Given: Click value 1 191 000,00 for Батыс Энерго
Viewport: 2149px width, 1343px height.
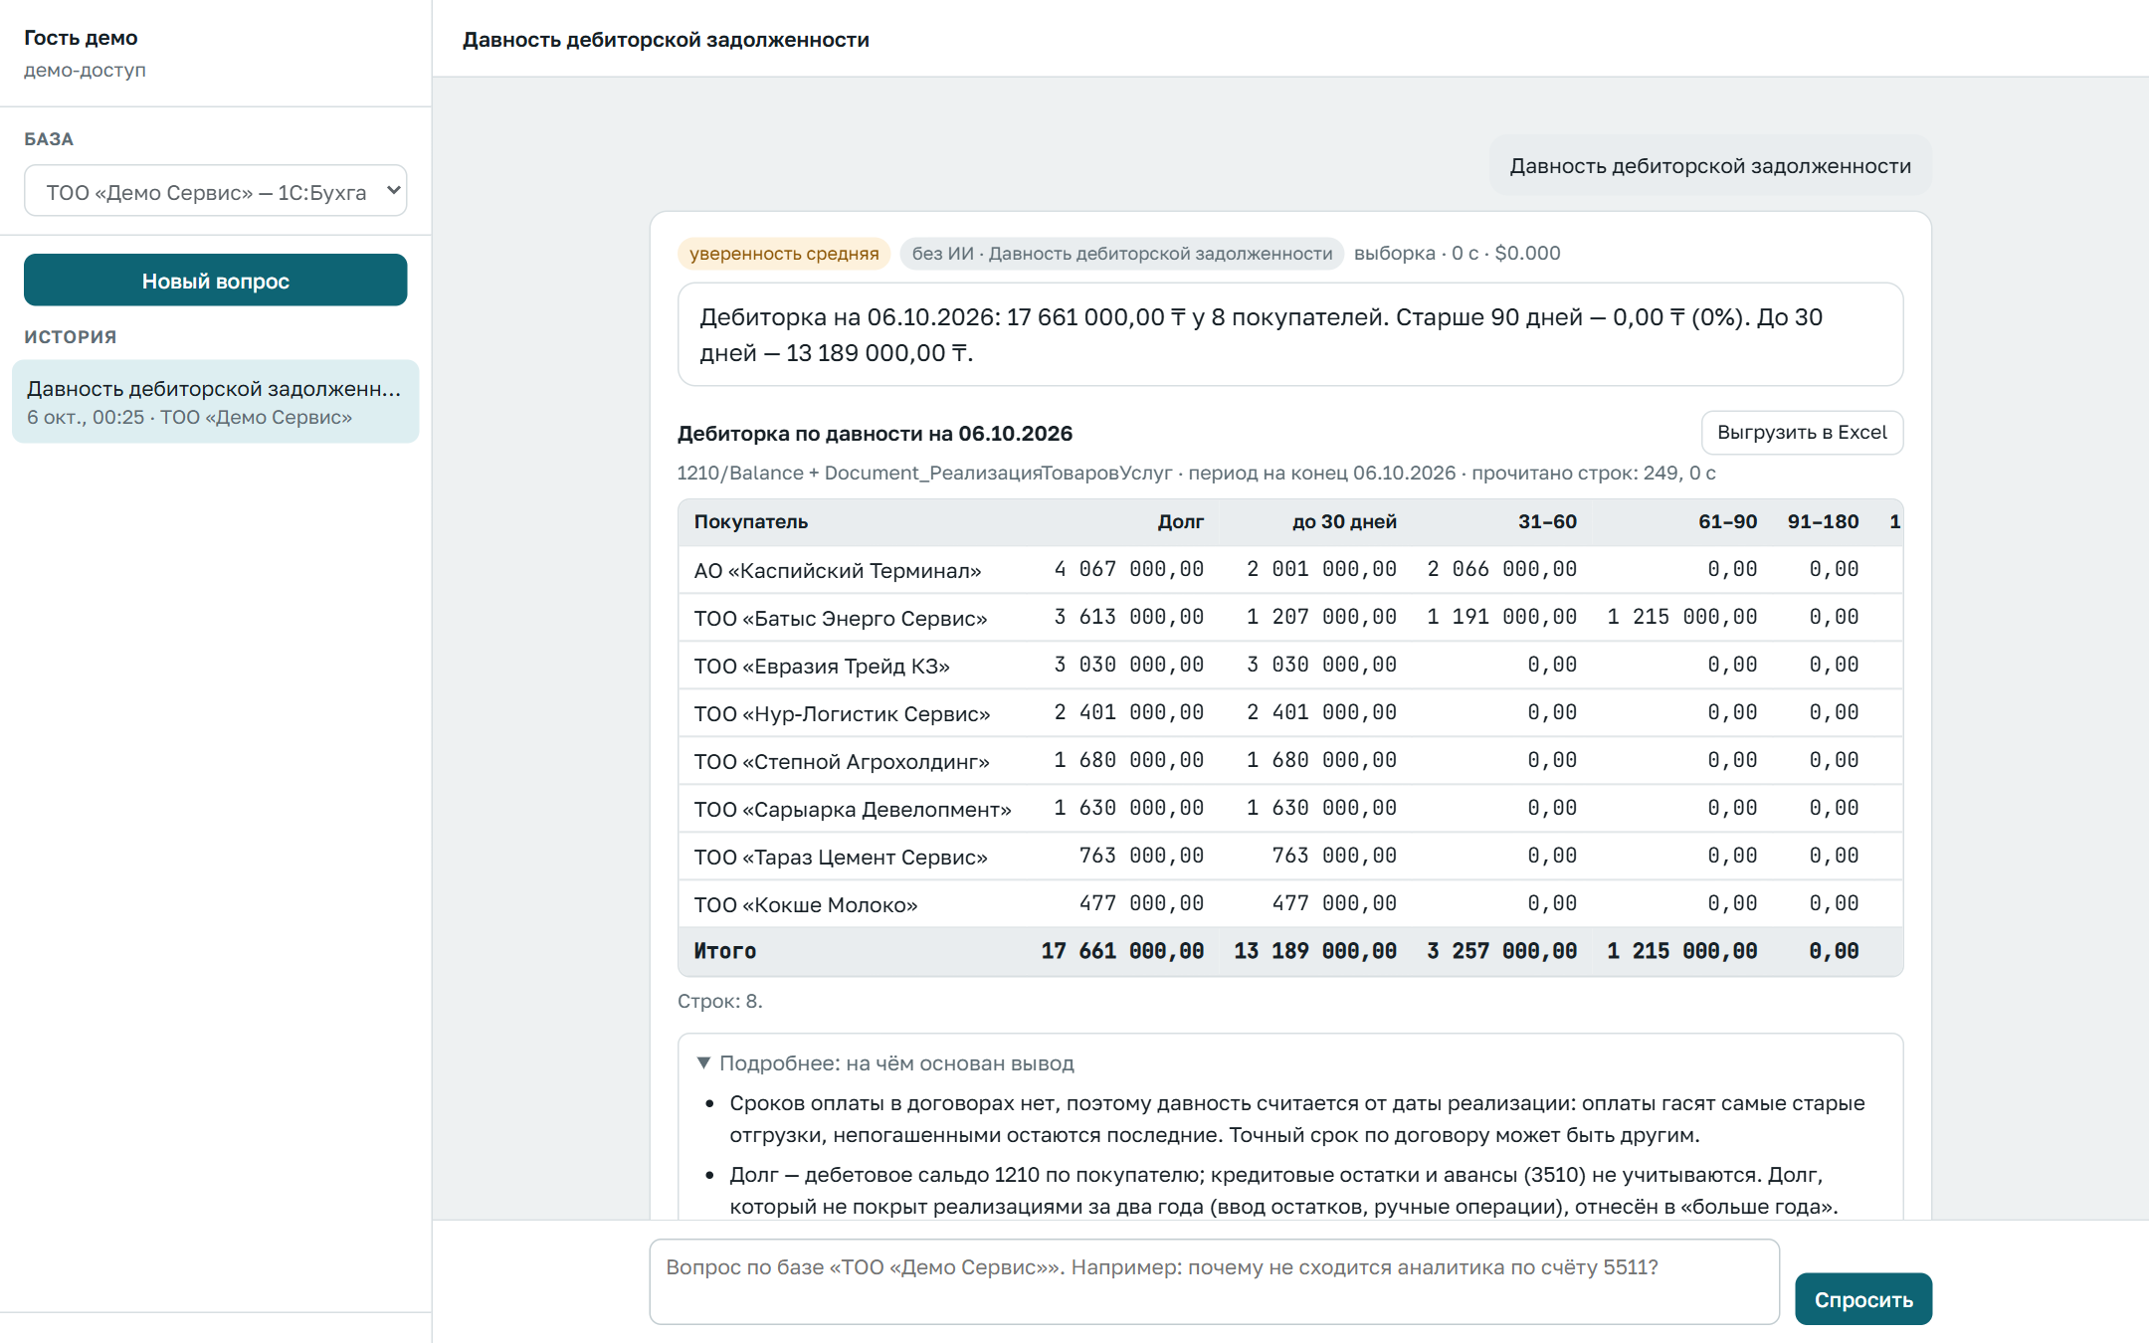Looking at the screenshot, I should (1502, 617).
